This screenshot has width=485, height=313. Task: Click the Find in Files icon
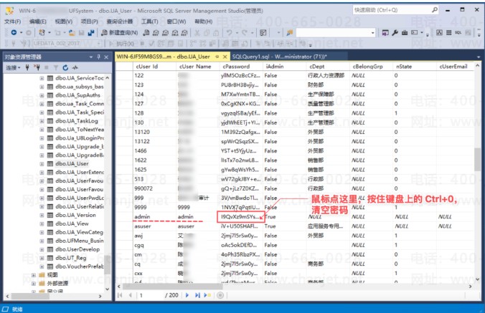(x=290, y=32)
